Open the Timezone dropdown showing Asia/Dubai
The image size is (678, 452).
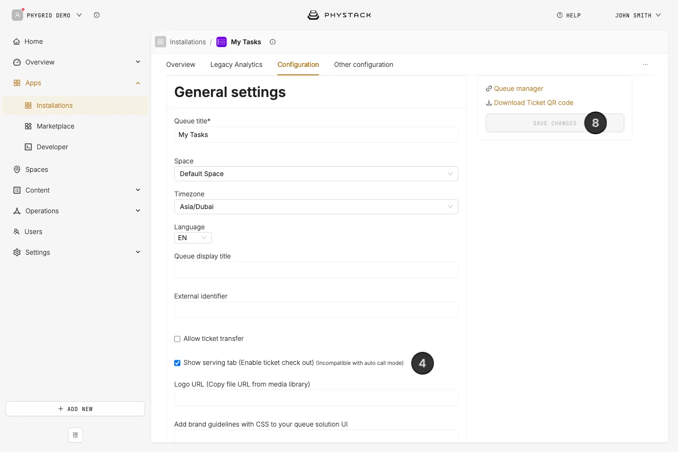(316, 207)
